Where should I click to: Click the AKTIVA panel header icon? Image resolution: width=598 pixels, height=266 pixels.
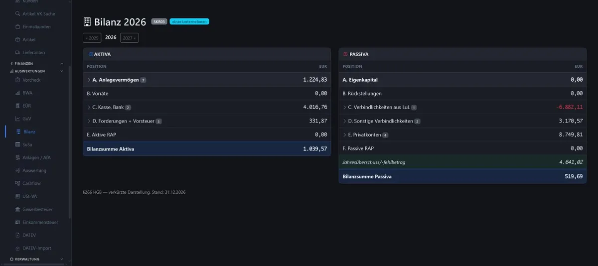coord(90,54)
